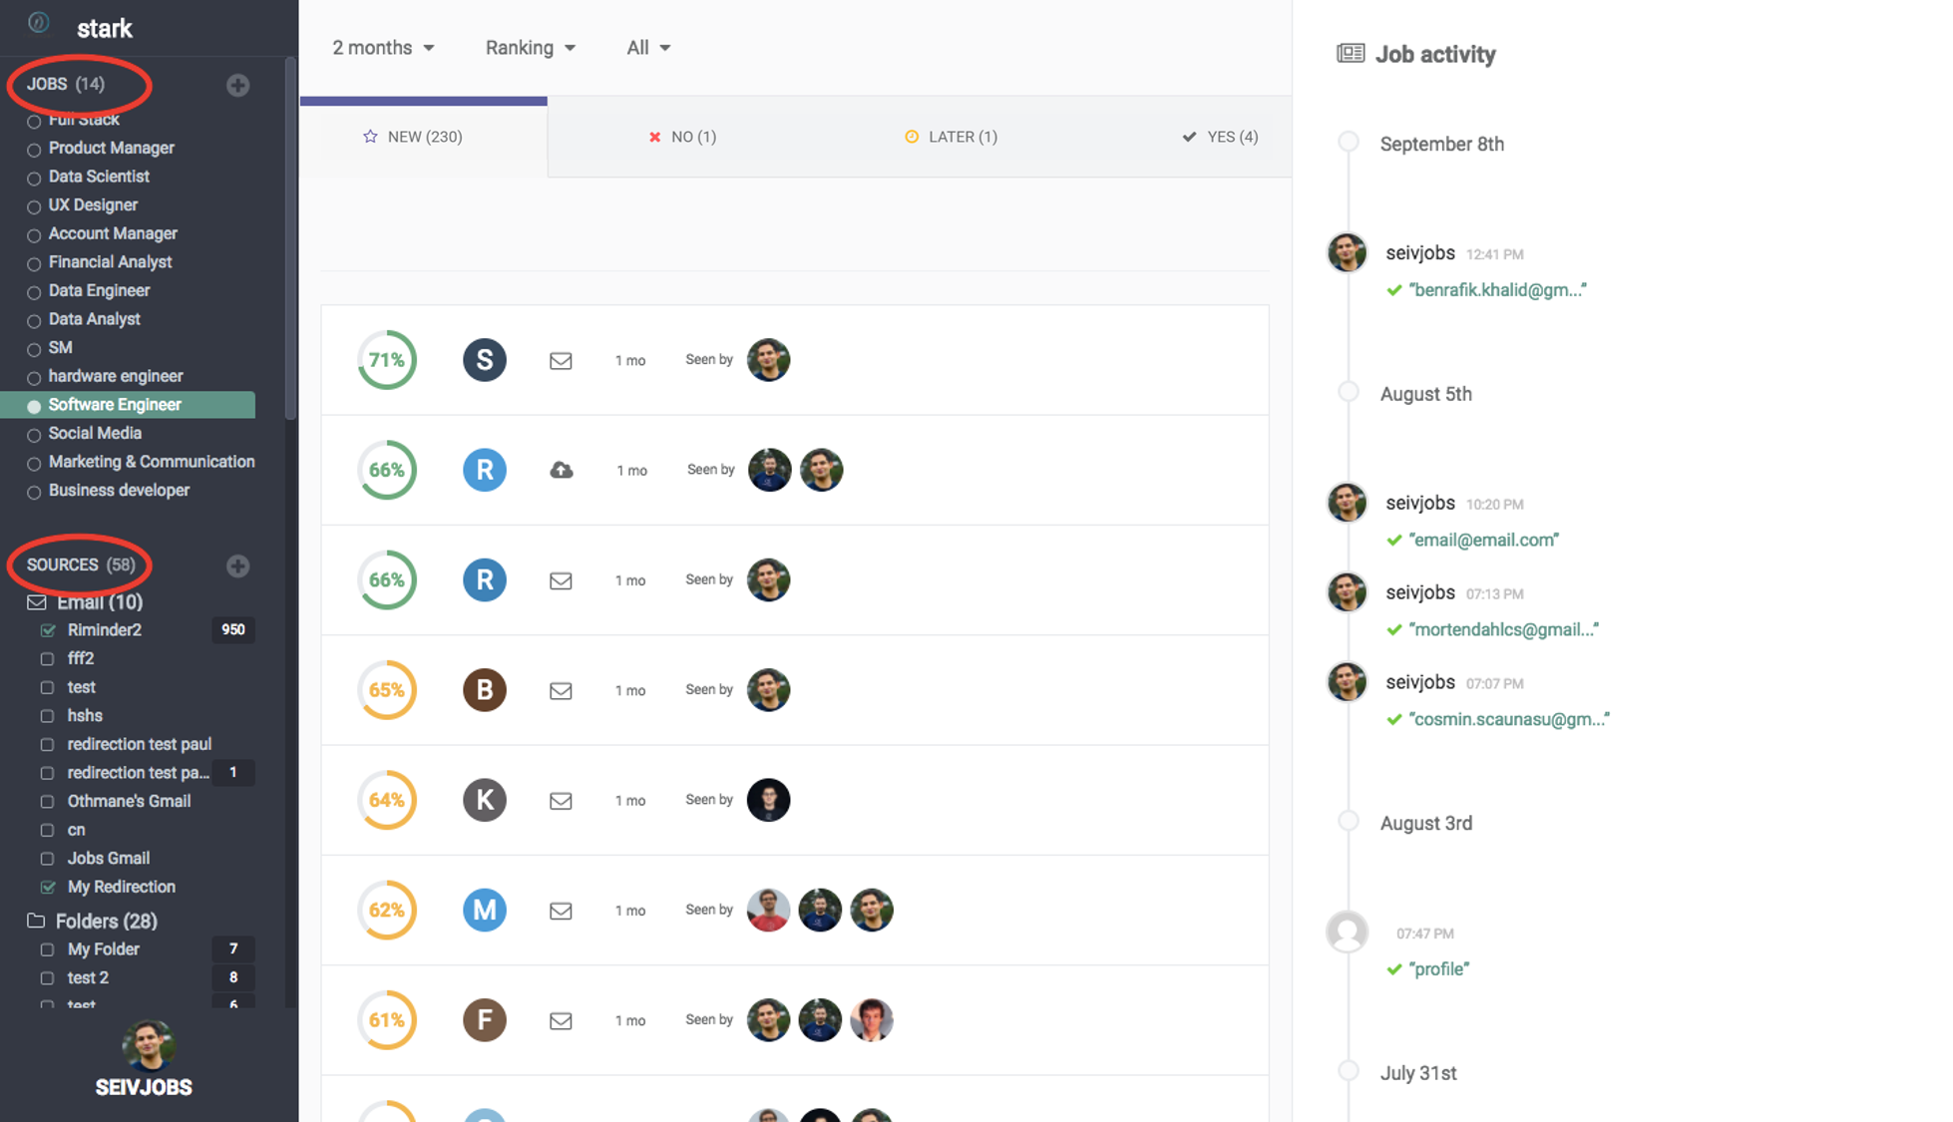This screenshot has width=1953, height=1122.
Task: Click the add source plus icon
Action: (237, 565)
